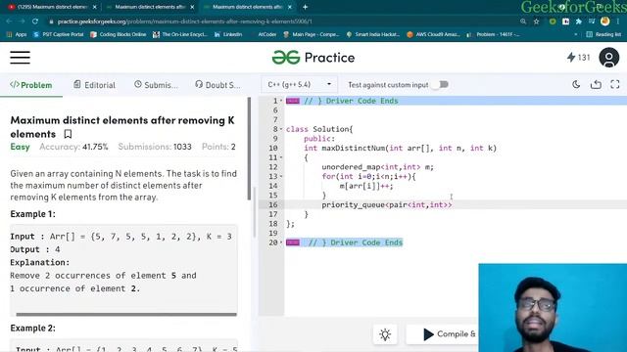
Task: Click the unordered_map declaration on line 12
Action: [377, 167]
